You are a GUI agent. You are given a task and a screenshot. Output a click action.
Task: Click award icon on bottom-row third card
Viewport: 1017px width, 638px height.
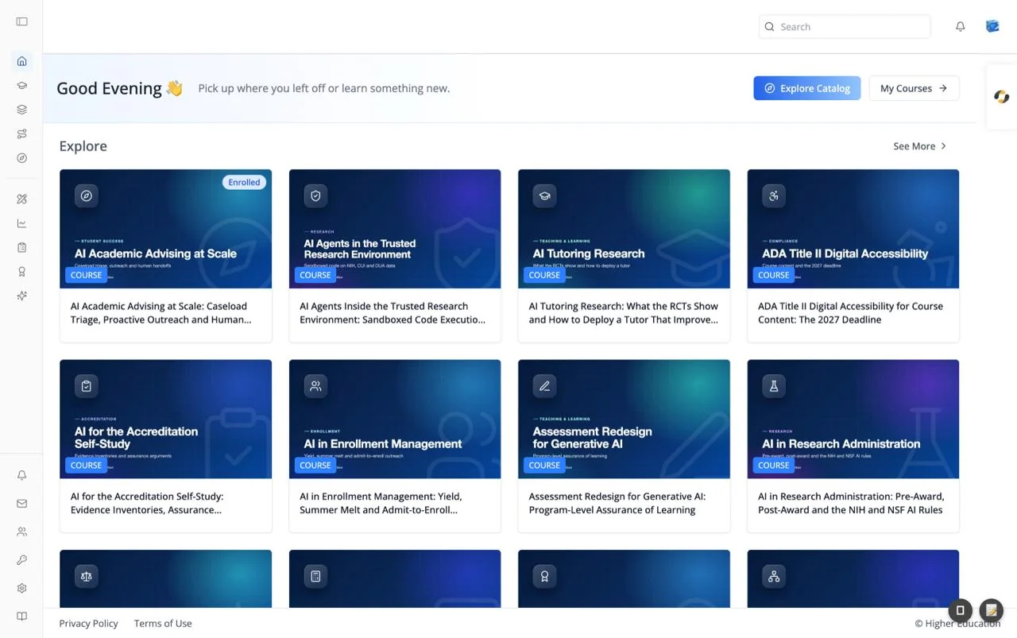[x=544, y=576]
